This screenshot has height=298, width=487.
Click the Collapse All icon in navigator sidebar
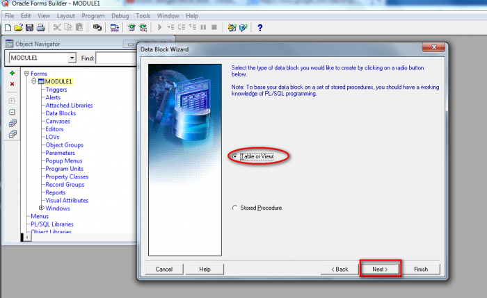(x=13, y=134)
